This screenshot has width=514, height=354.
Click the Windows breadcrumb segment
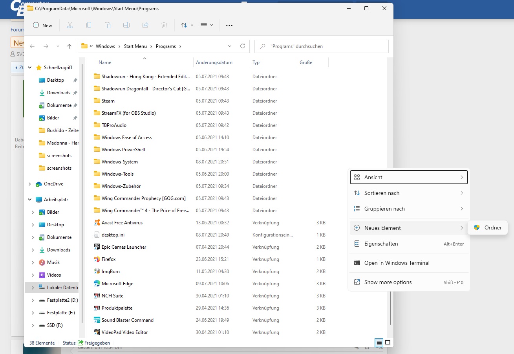[105, 46]
